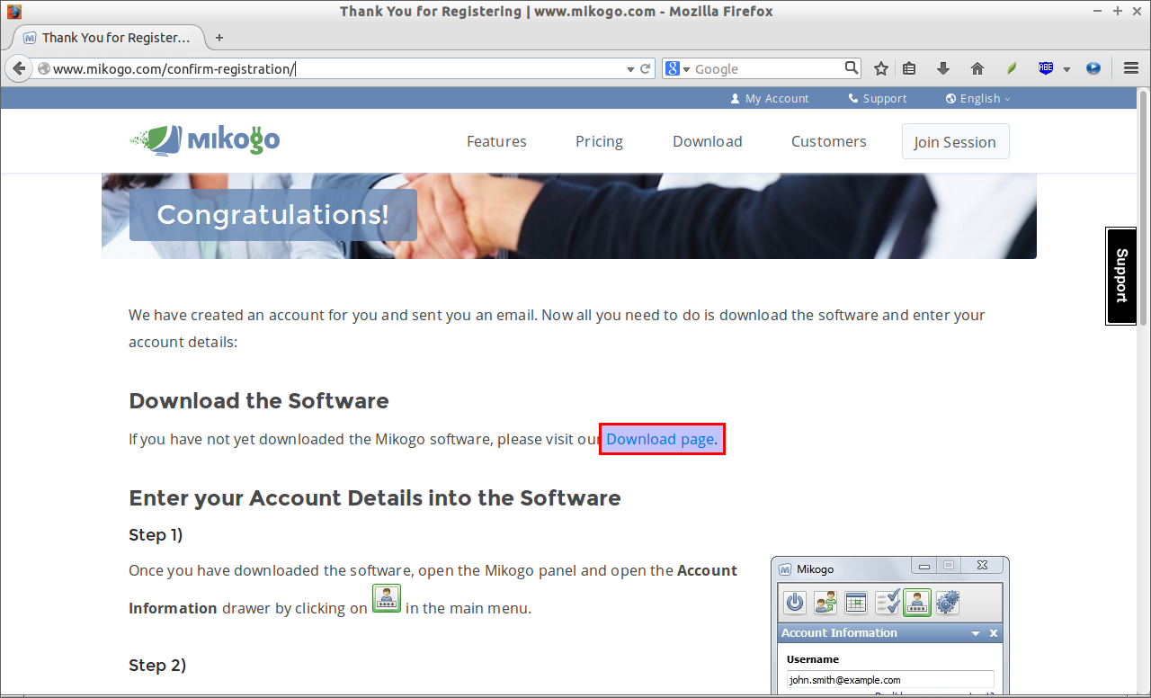Screen dimensions: 1151x698
Task: Bookmark this page with the star icon
Action: (881, 68)
